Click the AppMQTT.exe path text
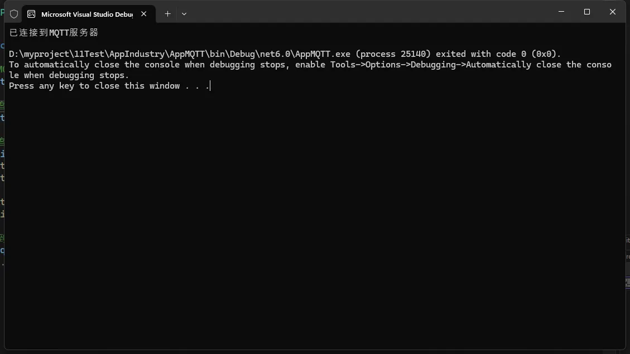The height and width of the screenshot is (354, 630). click(x=180, y=54)
